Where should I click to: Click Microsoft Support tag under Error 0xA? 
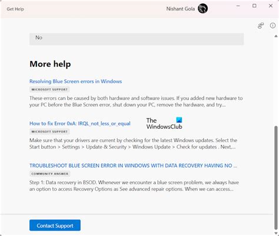49,132
